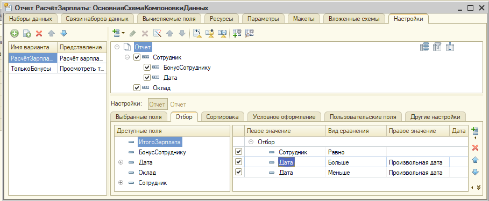Click the custom settings icon with green plus
Viewport: 489px width, 201px height.
237,33
